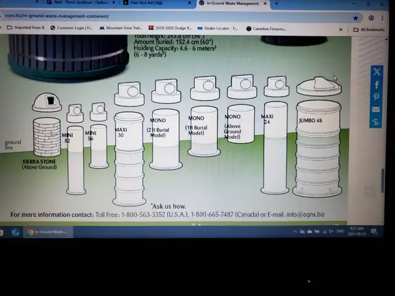Click the bottom share icon in sidebar
The height and width of the screenshot is (296, 395).
(376, 122)
